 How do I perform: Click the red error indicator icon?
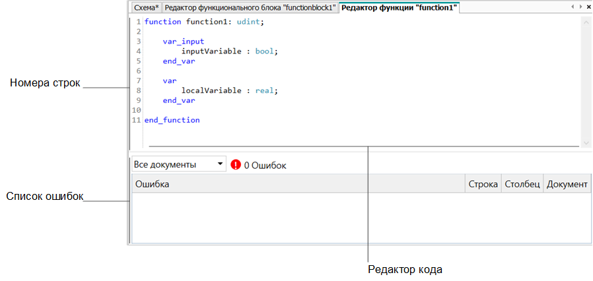tap(236, 164)
